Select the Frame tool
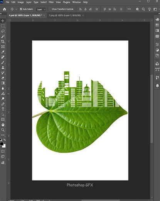The width and height of the screenshot is (160, 201). click(x=3, y=47)
